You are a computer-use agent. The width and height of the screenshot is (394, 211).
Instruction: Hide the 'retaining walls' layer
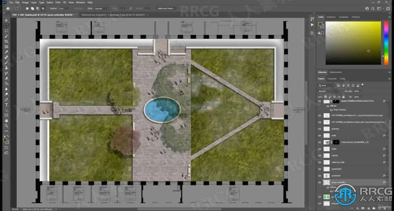pyautogui.click(x=320, y=162)
